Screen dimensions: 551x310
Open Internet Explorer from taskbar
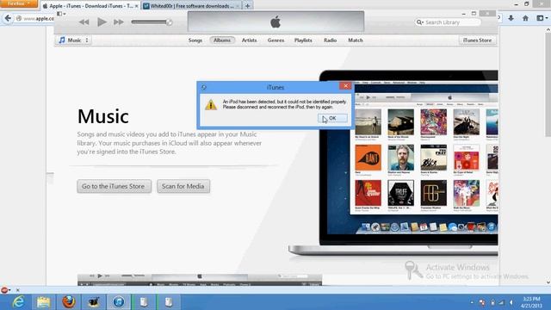18,302
